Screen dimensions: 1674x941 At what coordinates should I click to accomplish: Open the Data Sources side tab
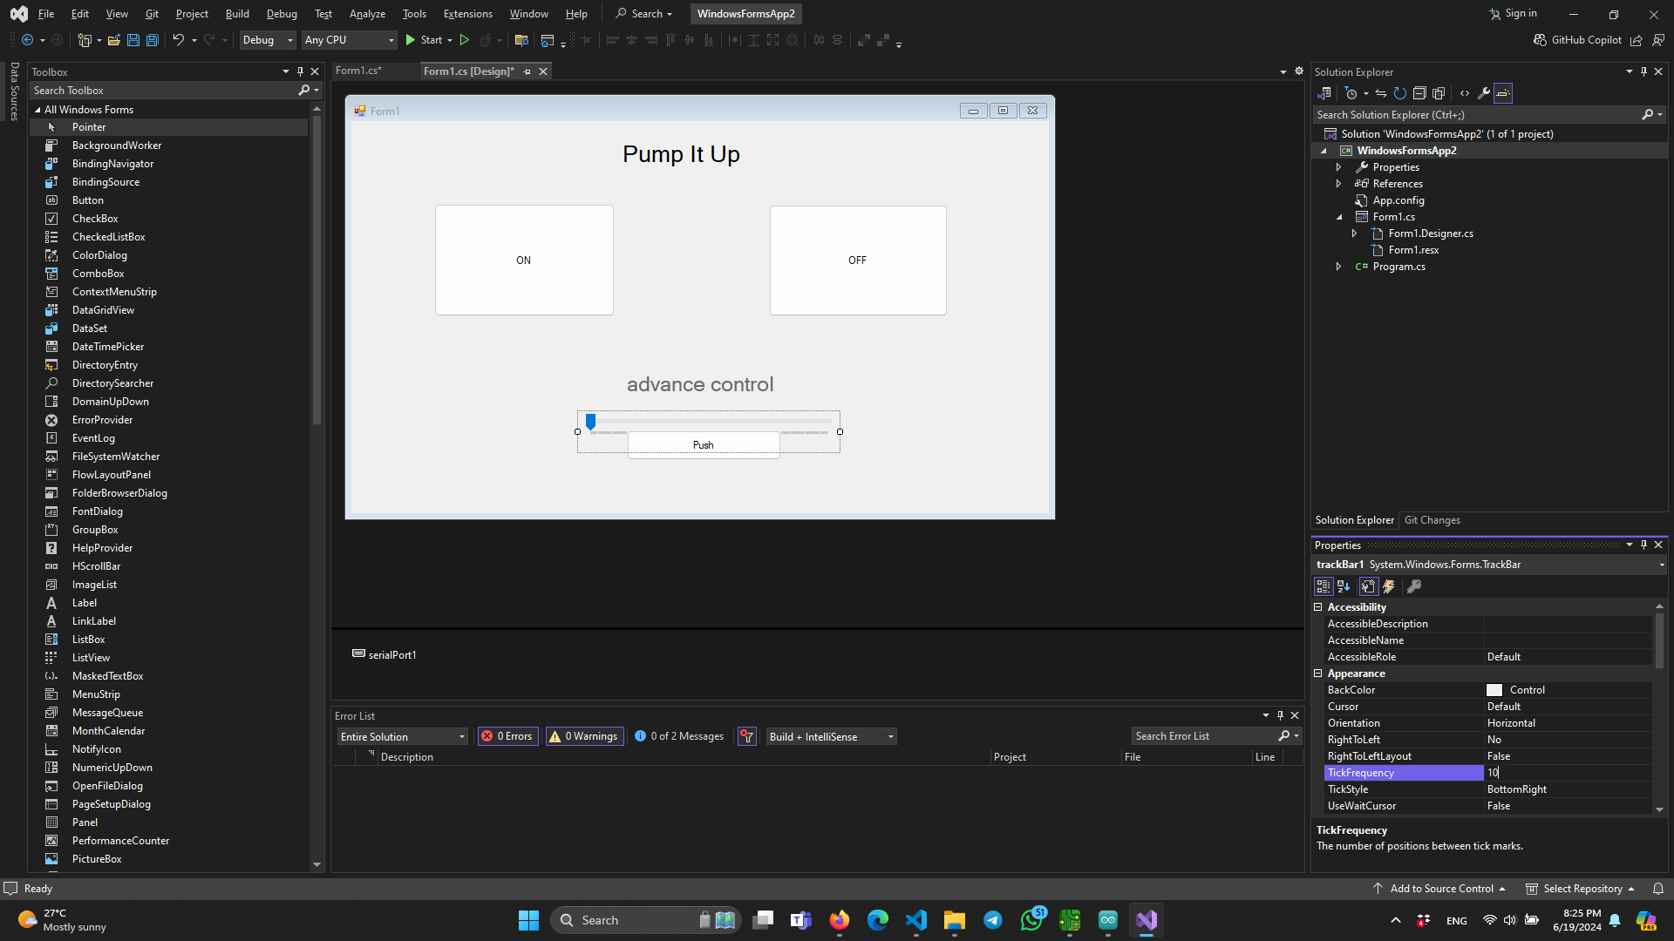tap(14, 91)
